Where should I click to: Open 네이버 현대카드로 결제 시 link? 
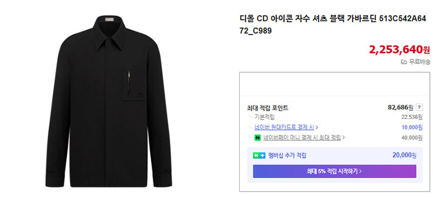pos(284,127)
